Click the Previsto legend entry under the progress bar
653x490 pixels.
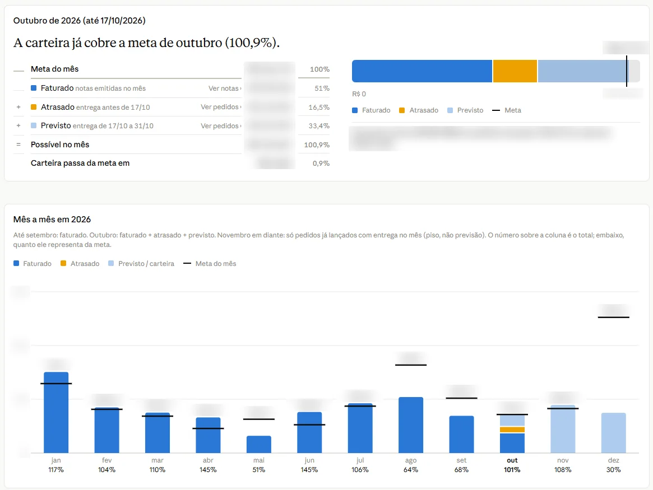click(x=465, y=110)
